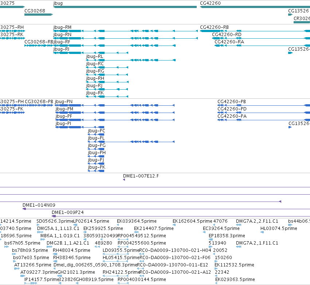
Task: Click the jbug-PJ protein label
Action: [x=96, y=160]
